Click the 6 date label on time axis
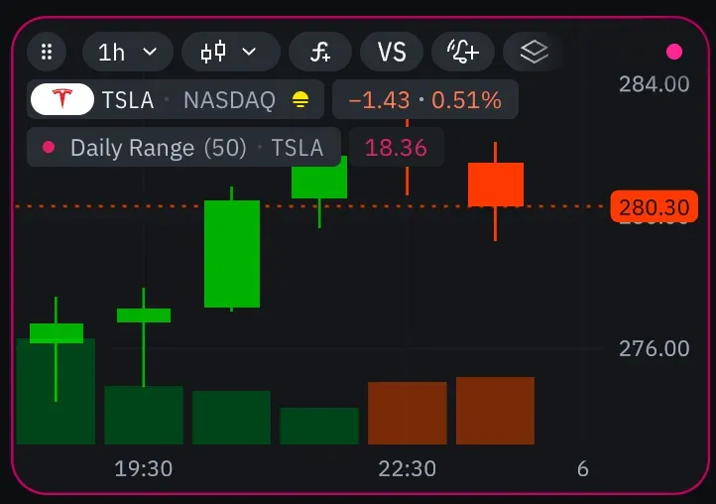716x504 pixels. [583, 469]
